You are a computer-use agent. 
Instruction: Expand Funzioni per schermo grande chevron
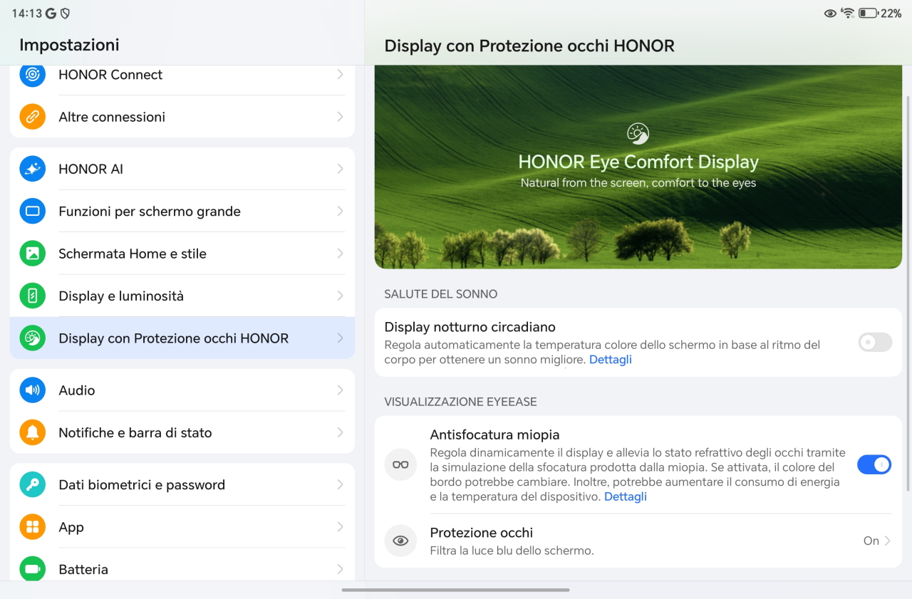(x=340, y=211)
